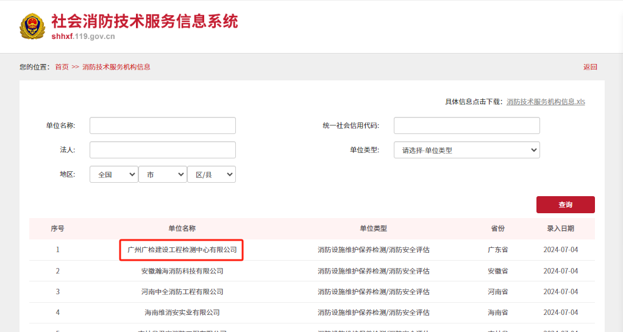The image size is (623, 332).
Task: Select 安徽瀚海消防科技有限公司 row
Action: tap(182, 271)
